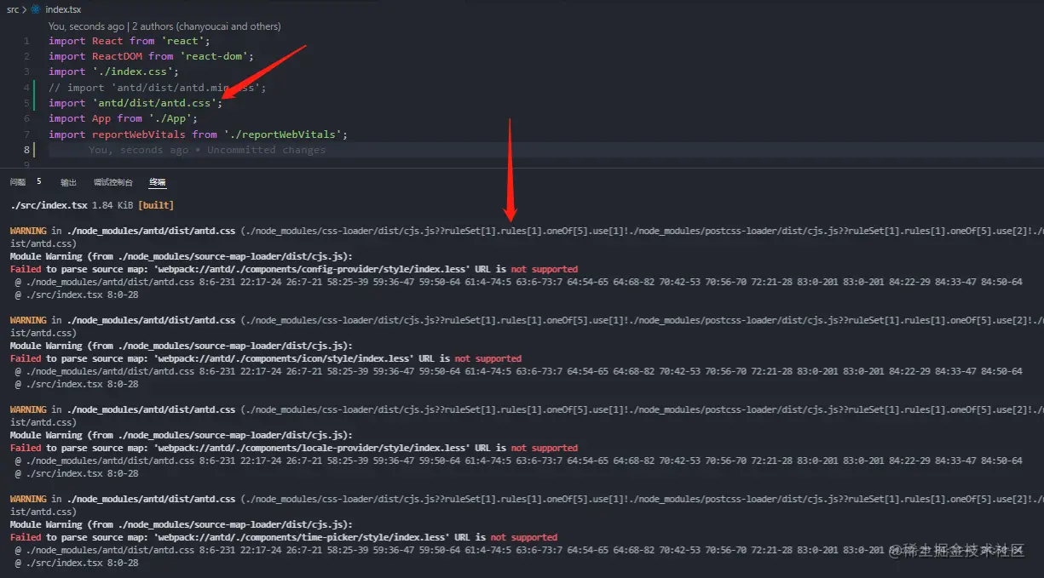Click the green change indicator beside line 5
The height and width of the screenshot is (578, 1044).
coord(37,102)
